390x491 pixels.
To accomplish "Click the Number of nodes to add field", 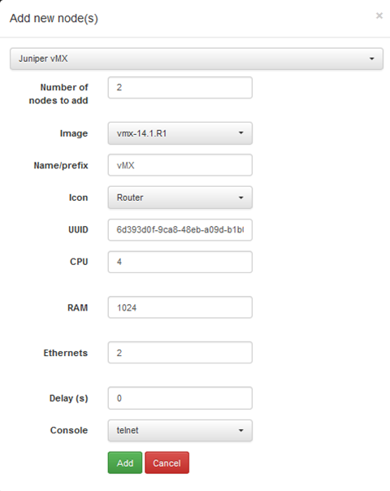I will [180, 88].
